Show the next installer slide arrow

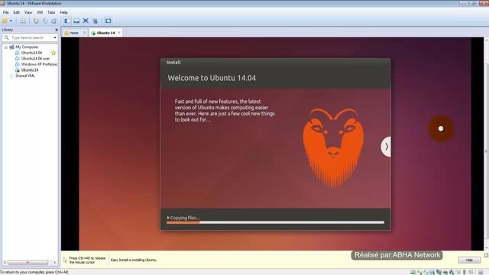point(386,147)
